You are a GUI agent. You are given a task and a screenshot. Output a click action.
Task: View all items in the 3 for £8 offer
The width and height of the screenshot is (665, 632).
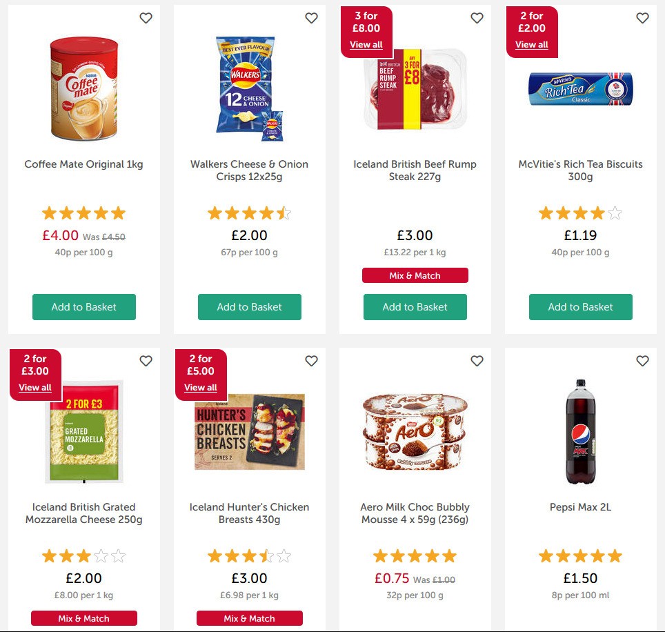coord(366,44)
